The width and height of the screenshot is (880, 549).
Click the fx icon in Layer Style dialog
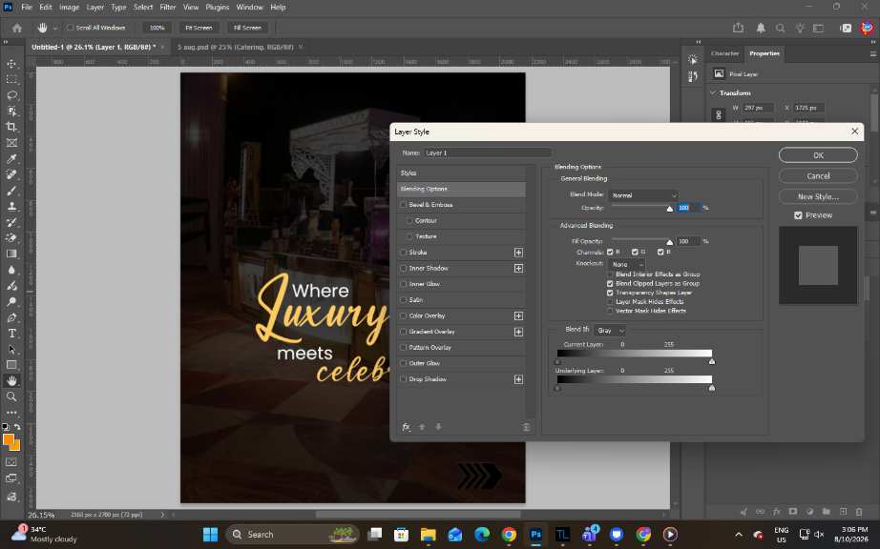pos(407,427)
